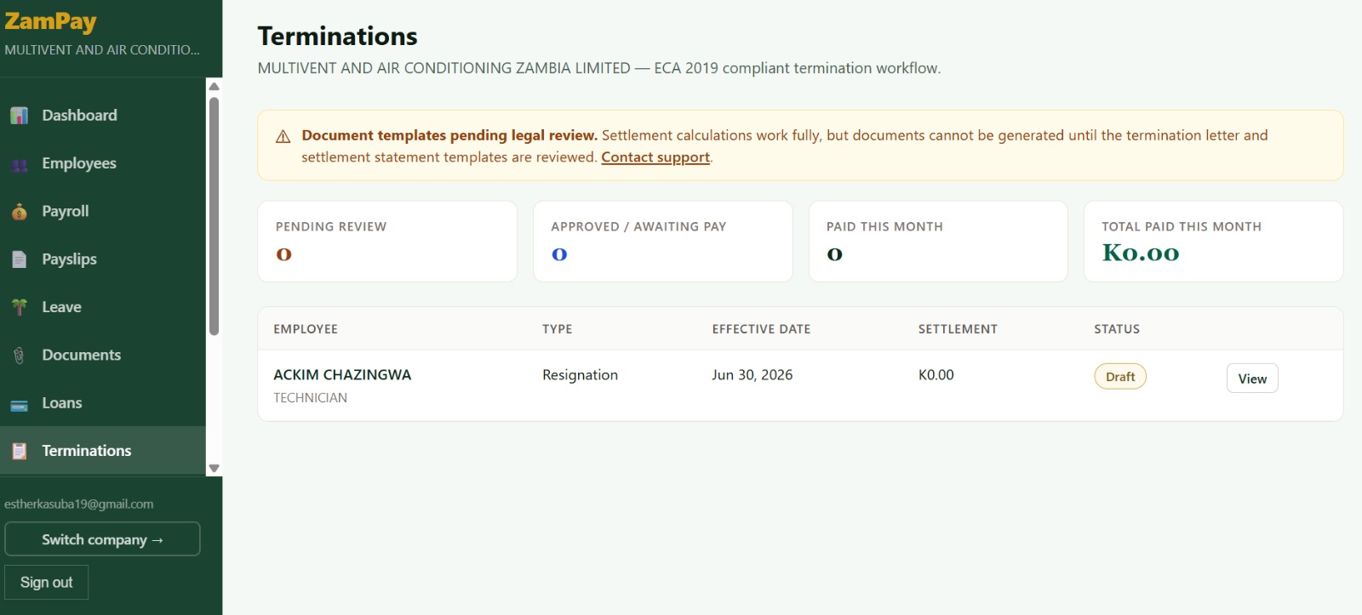Viewport: 1362px width, 615px height.
Task: Select the Terminations sidebar item
Action: (103, 451)
